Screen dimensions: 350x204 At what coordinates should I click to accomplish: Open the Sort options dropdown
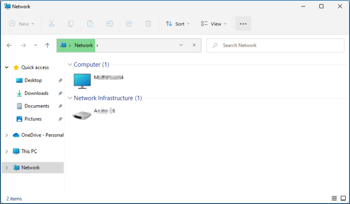177,24
